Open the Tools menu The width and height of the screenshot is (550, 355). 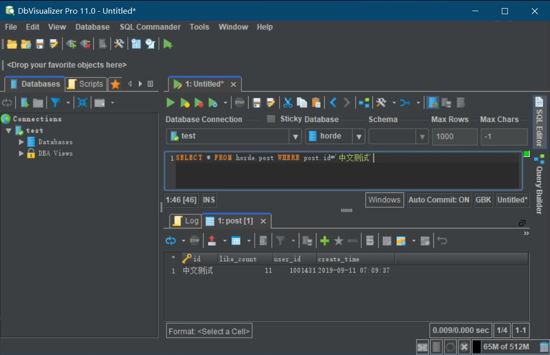(199, 27)
